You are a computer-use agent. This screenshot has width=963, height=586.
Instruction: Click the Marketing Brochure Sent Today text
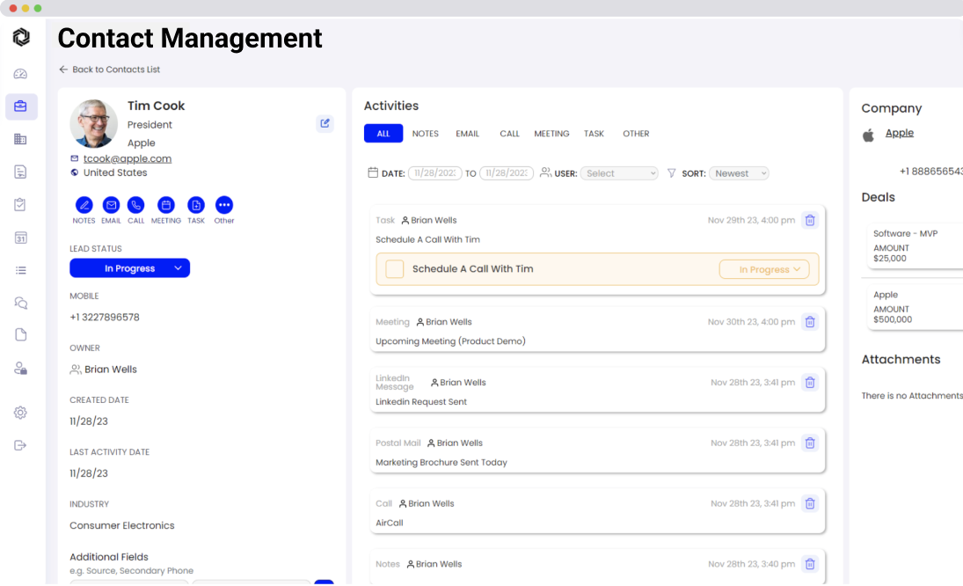coord(441,463)
